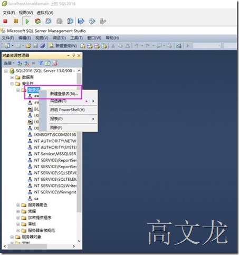The width and height of the screenshot is (239, 255).
Task: Expand the 加密提供程序 folder
Action: pos(18,218)
